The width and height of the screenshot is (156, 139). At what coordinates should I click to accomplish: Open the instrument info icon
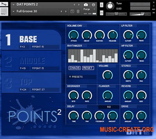[x=93, y=5]
